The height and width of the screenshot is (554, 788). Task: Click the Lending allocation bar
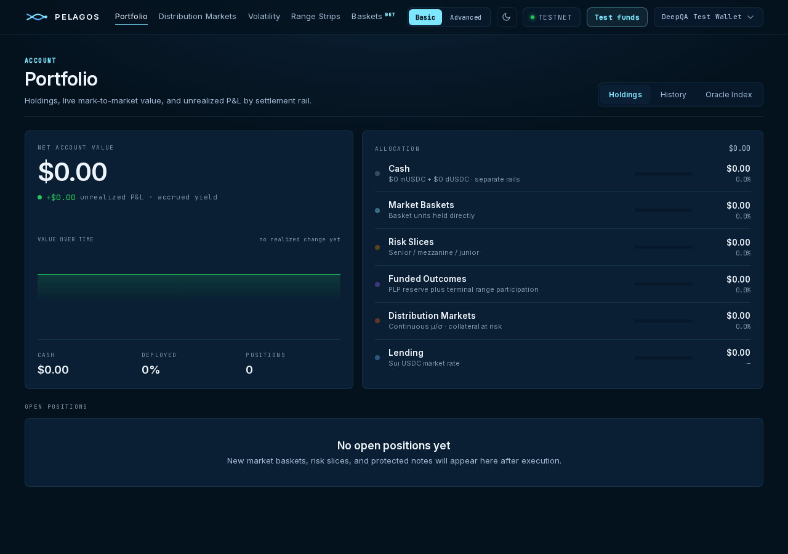point(664,358)
